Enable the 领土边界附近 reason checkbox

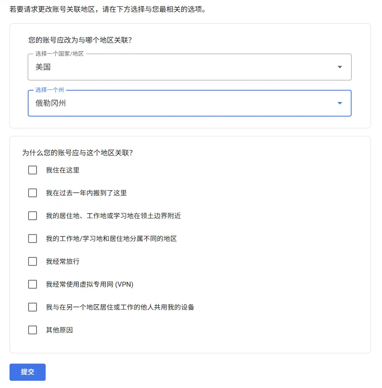(x=33, y=216)
